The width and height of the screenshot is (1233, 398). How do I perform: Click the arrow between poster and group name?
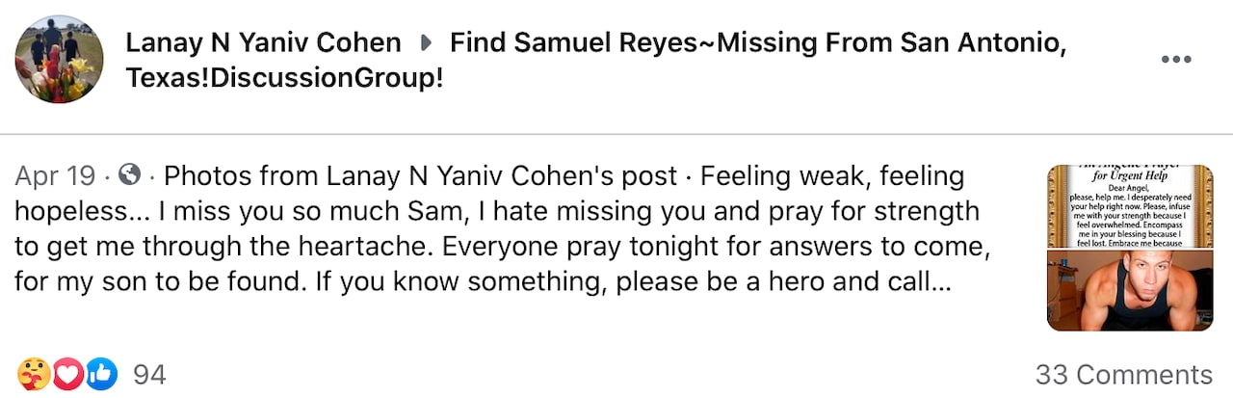(426, 43)
